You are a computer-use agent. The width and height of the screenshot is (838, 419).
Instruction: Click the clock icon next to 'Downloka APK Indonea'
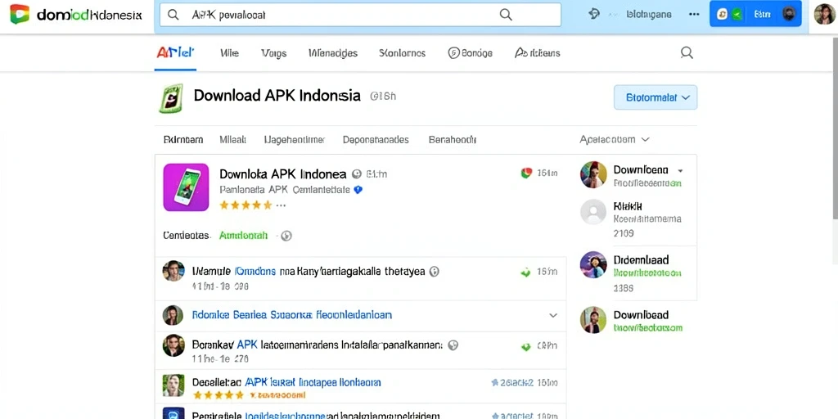click(x=357, y=173)
